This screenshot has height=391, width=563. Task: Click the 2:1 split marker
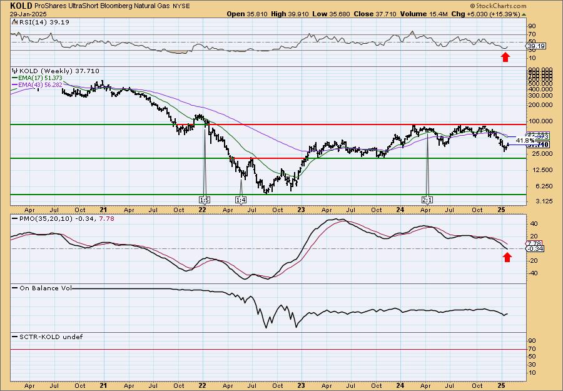[x=427, y=200]
